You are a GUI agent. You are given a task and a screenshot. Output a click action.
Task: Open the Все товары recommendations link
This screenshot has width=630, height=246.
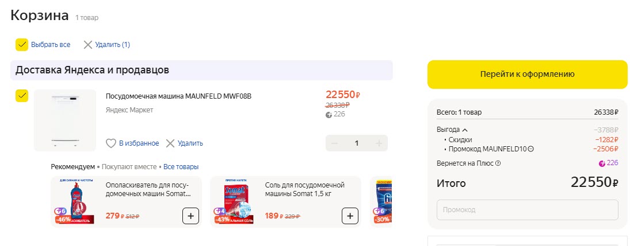click(181, 167)
